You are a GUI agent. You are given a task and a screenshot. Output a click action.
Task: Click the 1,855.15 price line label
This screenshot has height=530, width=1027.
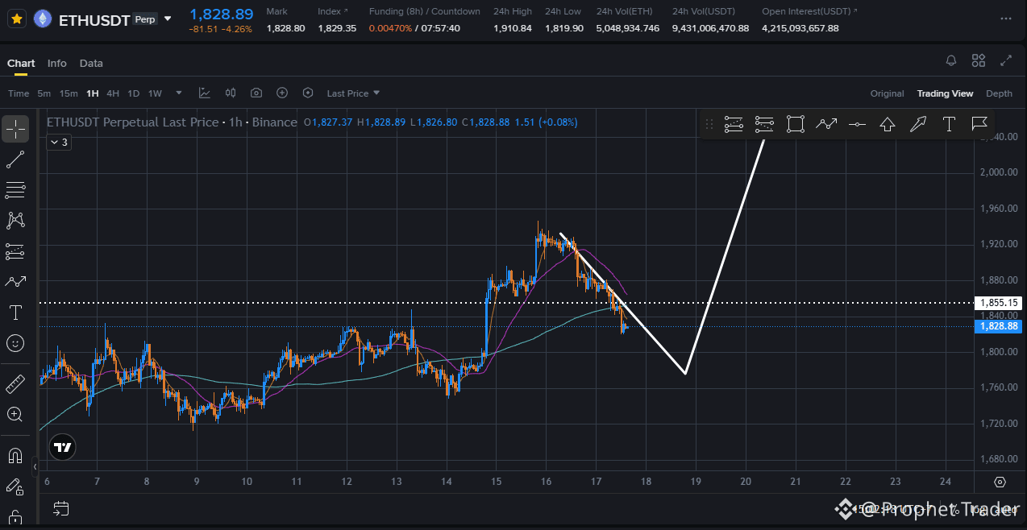point(998,303)
